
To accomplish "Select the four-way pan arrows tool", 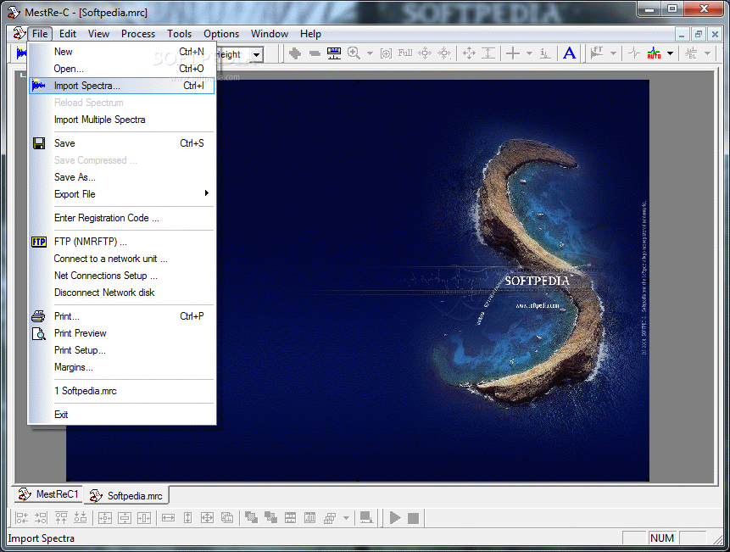I will 470,53.
